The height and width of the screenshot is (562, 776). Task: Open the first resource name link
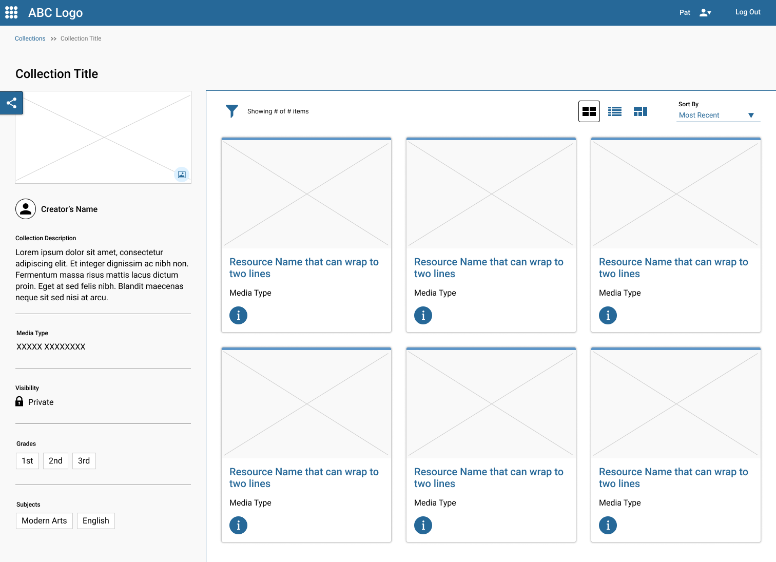click(x=304, y=267)
